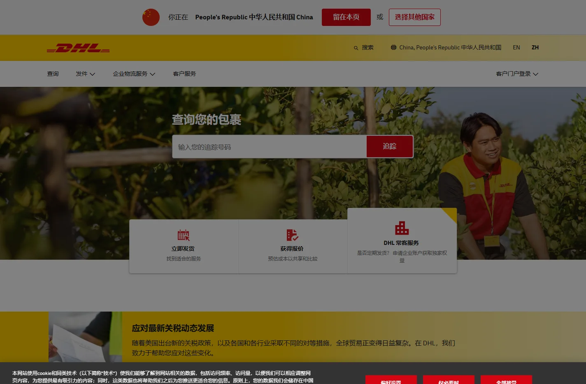
Task: Click 预估成本以共享和比较 subtitle text
Action: 293,259
